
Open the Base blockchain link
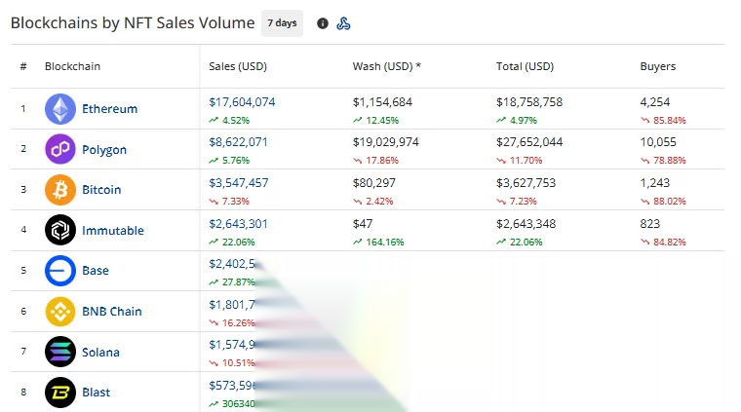[x=96, y=271]
